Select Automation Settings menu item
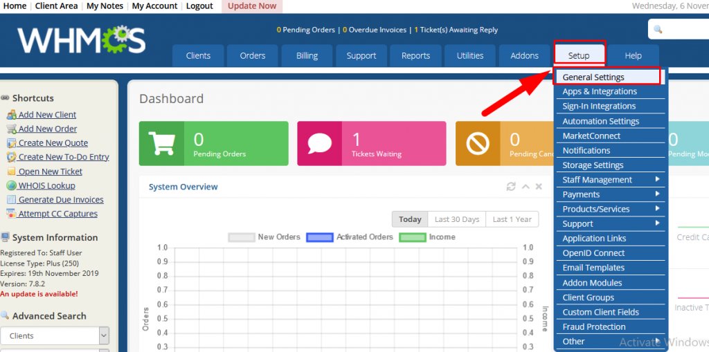The width and height of the screenshot is (709, 352). click(609, 121)
